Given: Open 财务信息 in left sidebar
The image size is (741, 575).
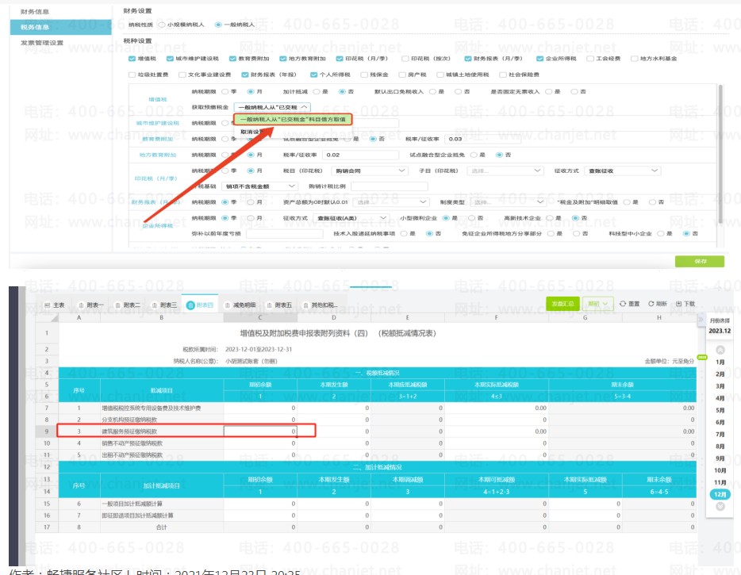Looking at the screenshot, I should tap(35, 11).
